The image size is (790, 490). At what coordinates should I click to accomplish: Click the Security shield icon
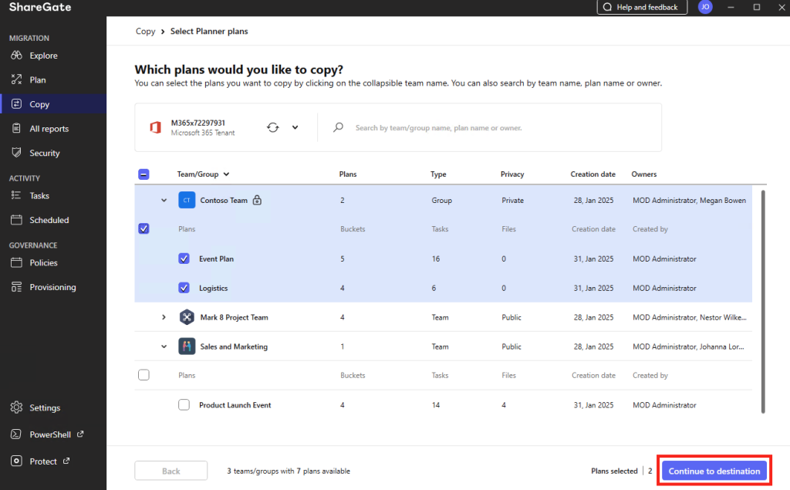(16, 152)
